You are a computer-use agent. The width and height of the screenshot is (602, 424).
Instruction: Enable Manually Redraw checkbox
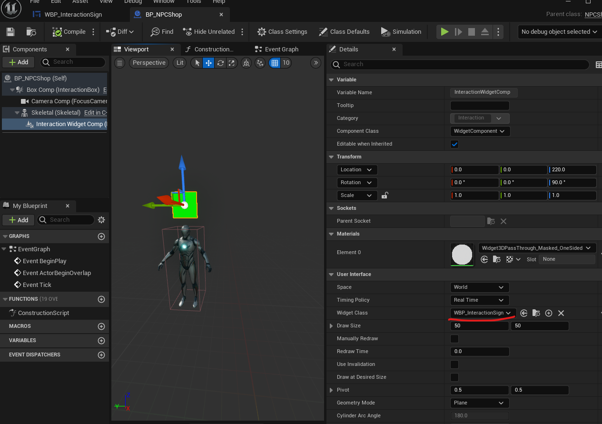pos(454,339)
